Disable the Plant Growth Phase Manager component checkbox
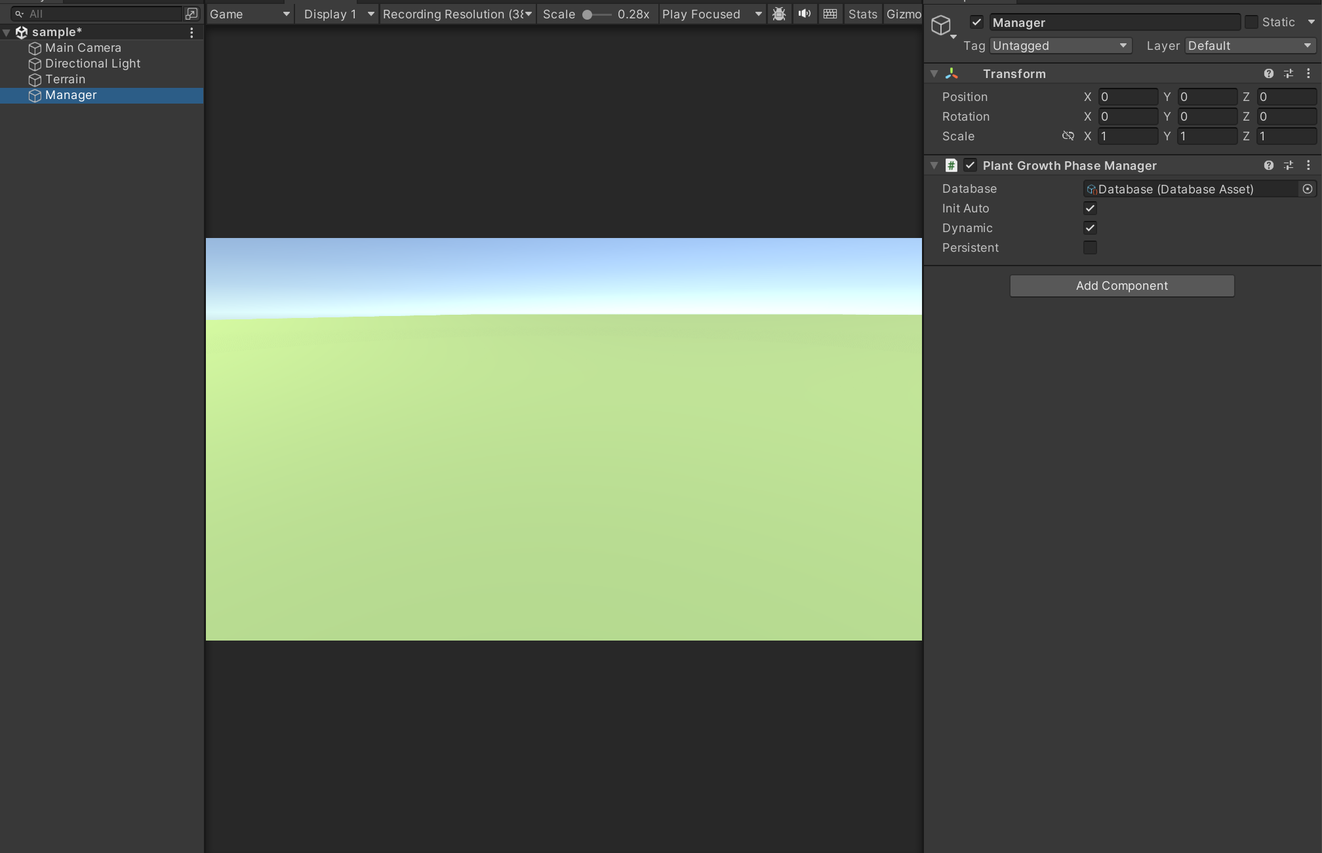 pyautogui.click(x=971, y=165)
